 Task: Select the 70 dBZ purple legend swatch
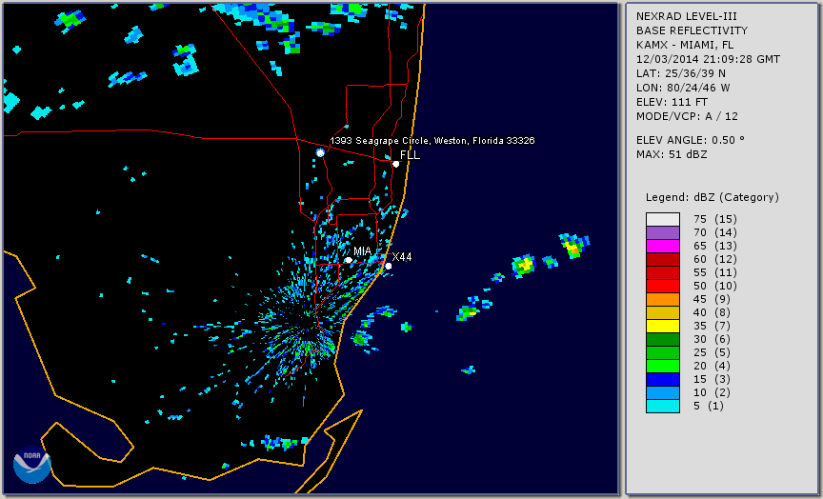coord(663,233)
